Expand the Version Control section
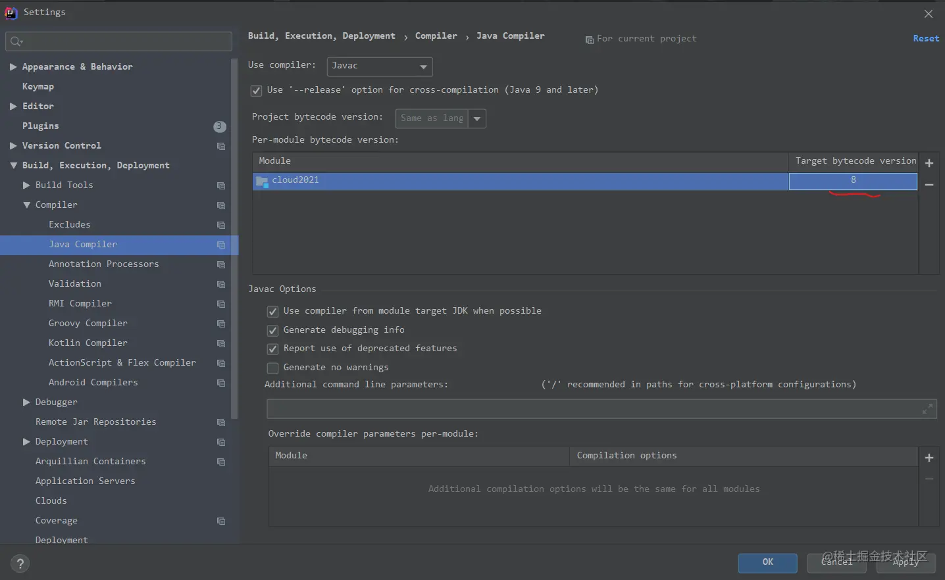Image resolution: width=945 pixels, height=580 pixels. 13,146
